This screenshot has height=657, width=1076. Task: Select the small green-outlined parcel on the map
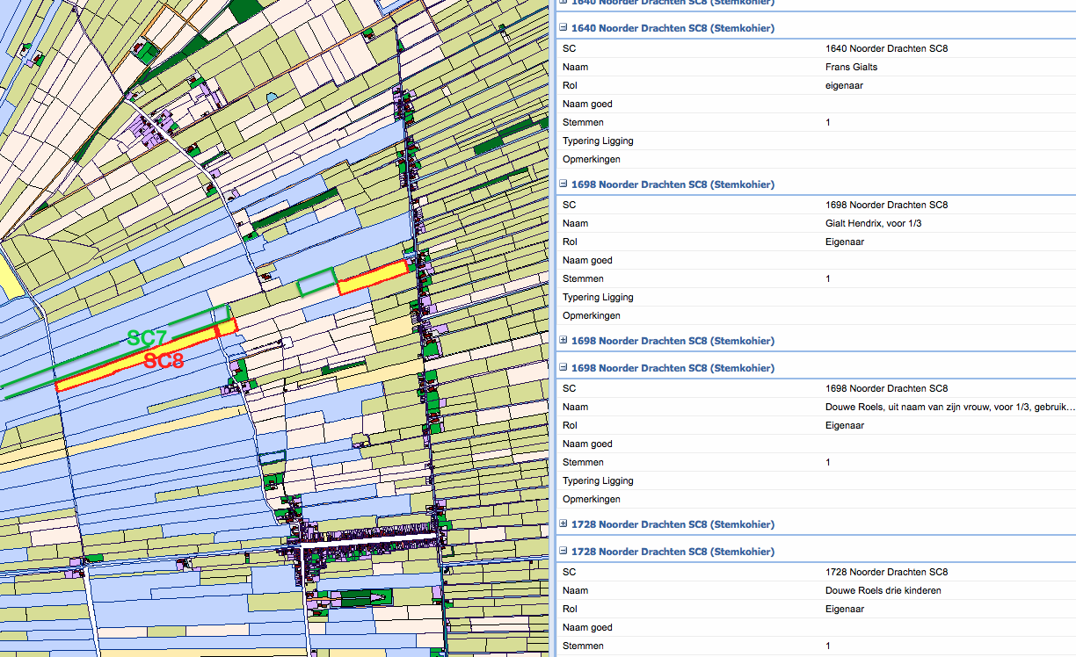tap(316, 283)
